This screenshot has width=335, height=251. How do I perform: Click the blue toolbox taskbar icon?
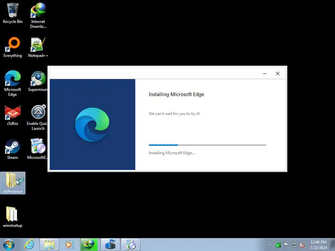(x=110, y=244)
